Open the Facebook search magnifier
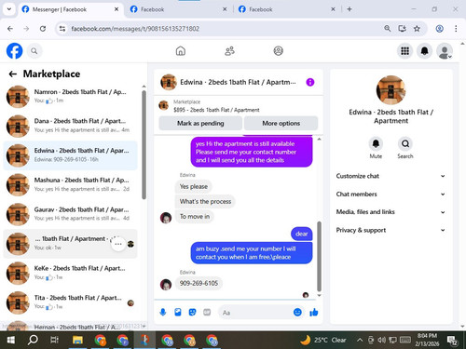Screen dimensions: 466x349 [34, 51]
